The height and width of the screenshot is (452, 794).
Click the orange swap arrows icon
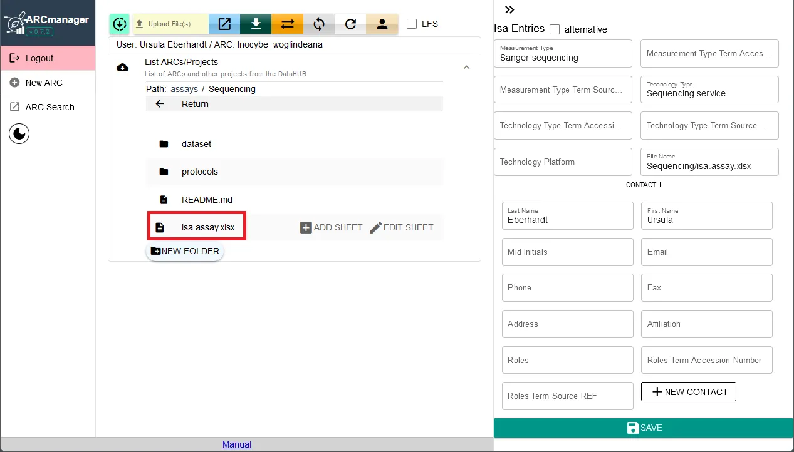(287, 24)
